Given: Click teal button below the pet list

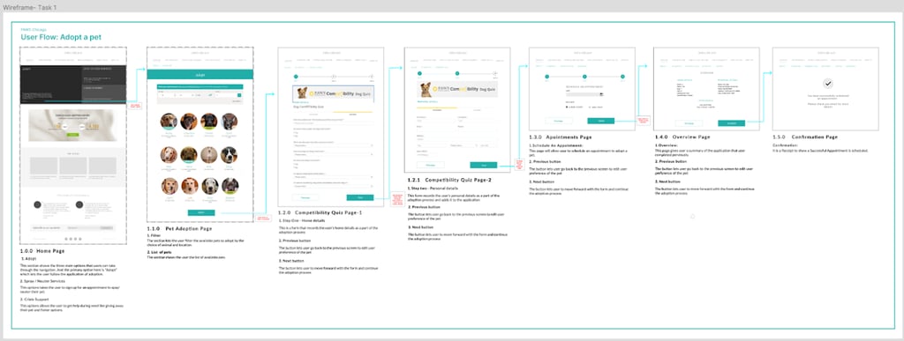Looking at the screenshot, I should click(201, 212).
